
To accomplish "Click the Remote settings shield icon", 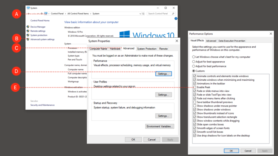I will (x=28, y=31).
